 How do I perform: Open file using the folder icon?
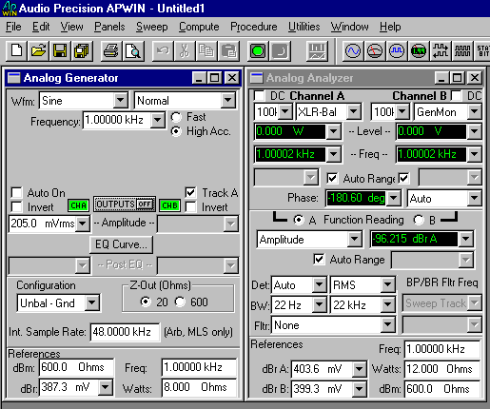tap(38, 50)
